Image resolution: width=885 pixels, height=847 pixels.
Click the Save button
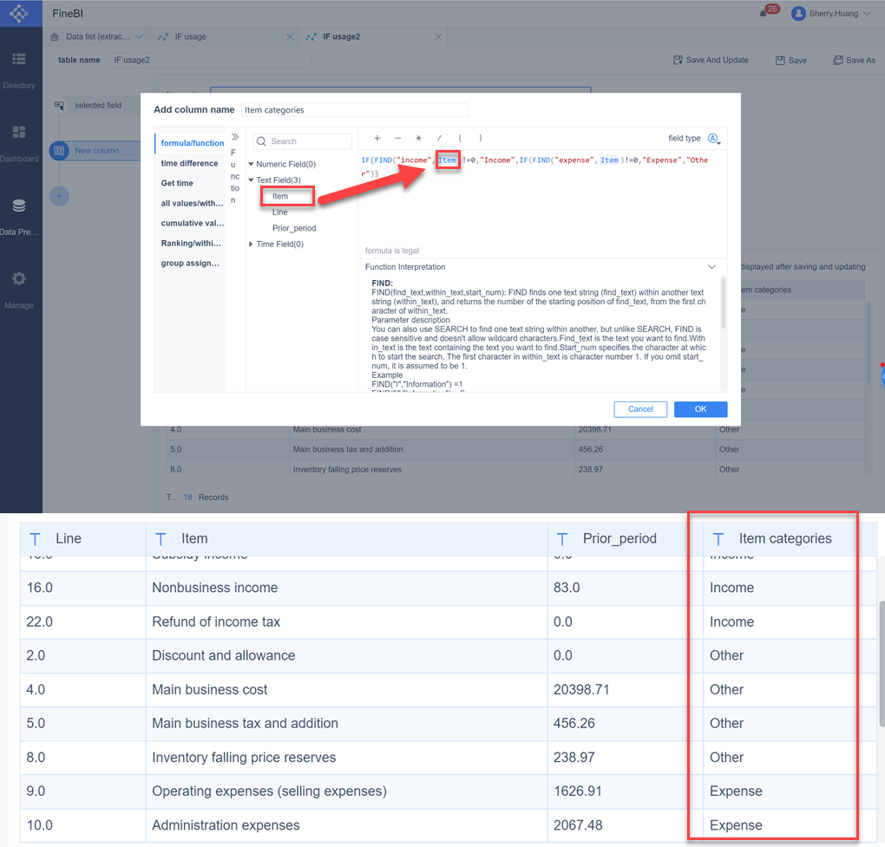pyautogui.click(x=791, y=61)
